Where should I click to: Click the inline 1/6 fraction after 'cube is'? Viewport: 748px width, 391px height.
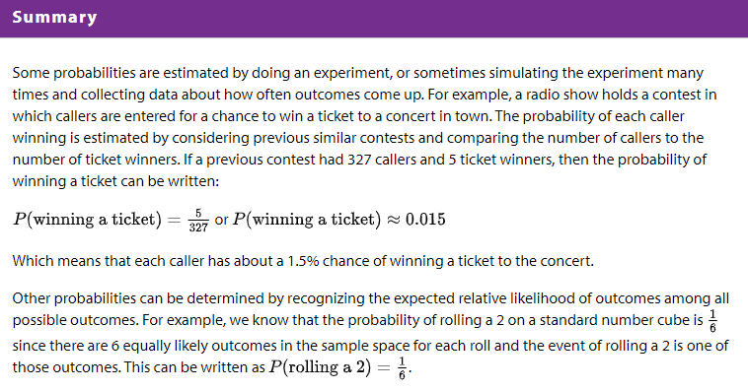712,321
